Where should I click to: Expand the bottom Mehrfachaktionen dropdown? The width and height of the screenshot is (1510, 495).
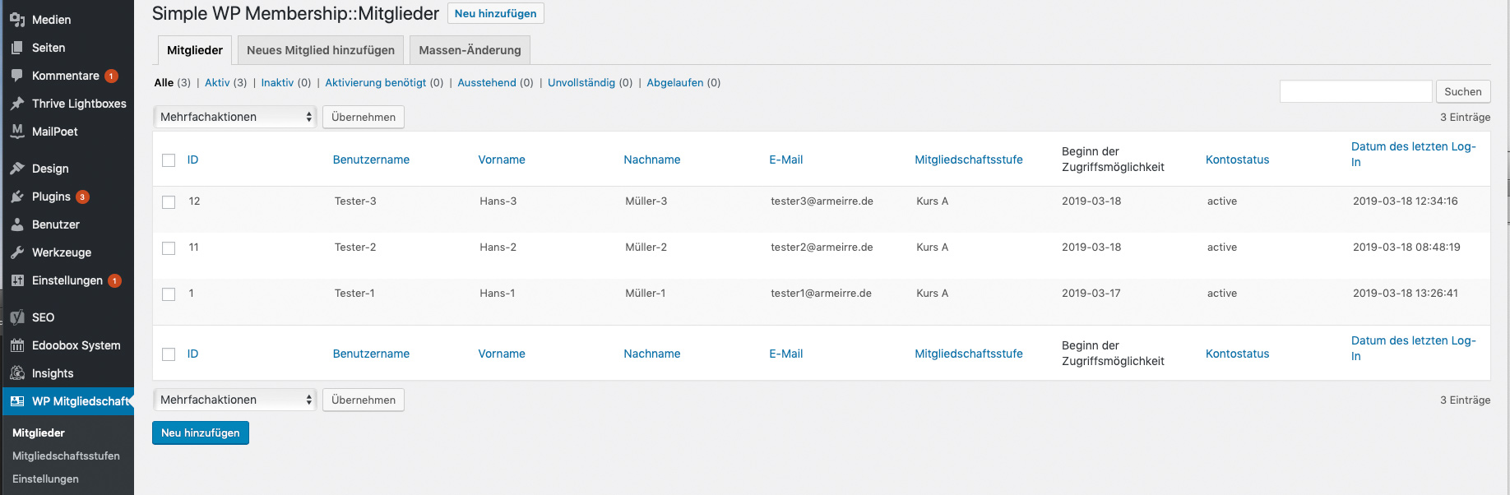pyautogui.click(x=235, y=400)
